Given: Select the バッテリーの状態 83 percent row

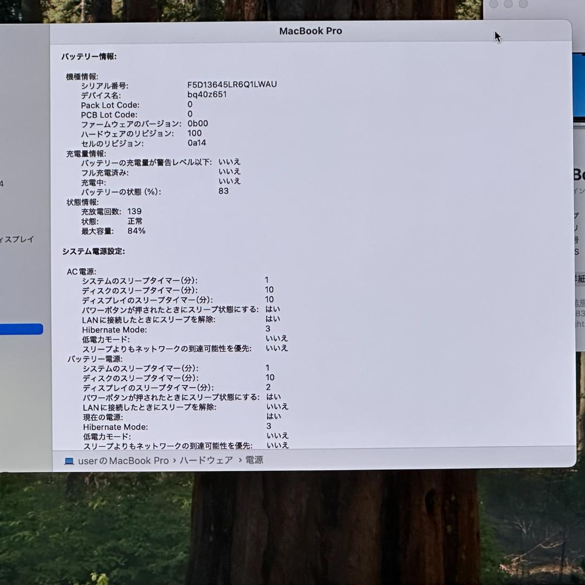Looking at the screenshot, I should tap(162, 191).
